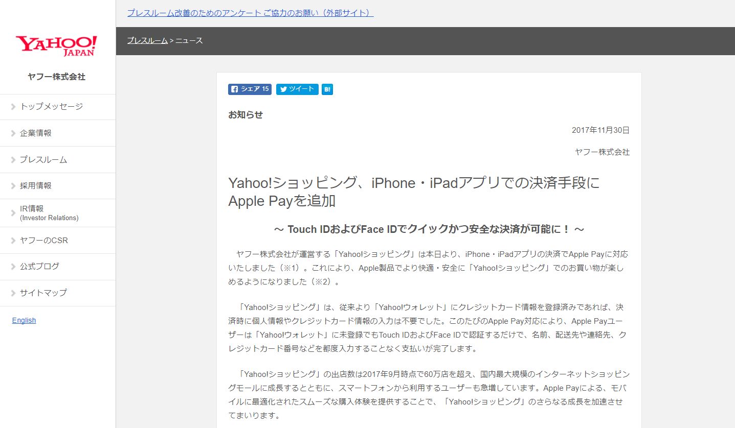Open トップメッセージ in sidebar
735x428 pixels.
coord(51,107)
